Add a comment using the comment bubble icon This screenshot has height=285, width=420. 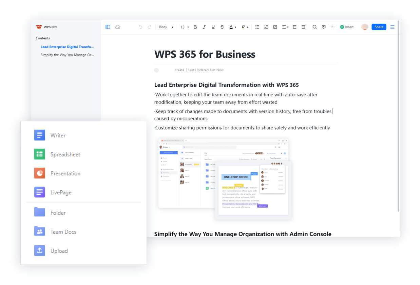point(324,27)
